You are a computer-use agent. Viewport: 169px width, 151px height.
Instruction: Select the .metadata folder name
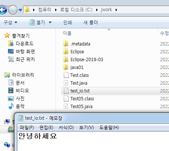click(x=80, y=44)
